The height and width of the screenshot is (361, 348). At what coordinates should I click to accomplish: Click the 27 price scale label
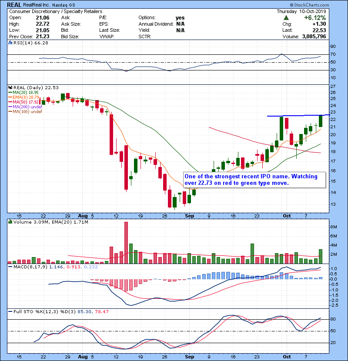(x=333, y=87)
